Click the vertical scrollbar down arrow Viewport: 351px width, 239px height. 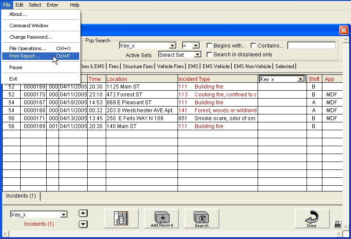[346, 227]
